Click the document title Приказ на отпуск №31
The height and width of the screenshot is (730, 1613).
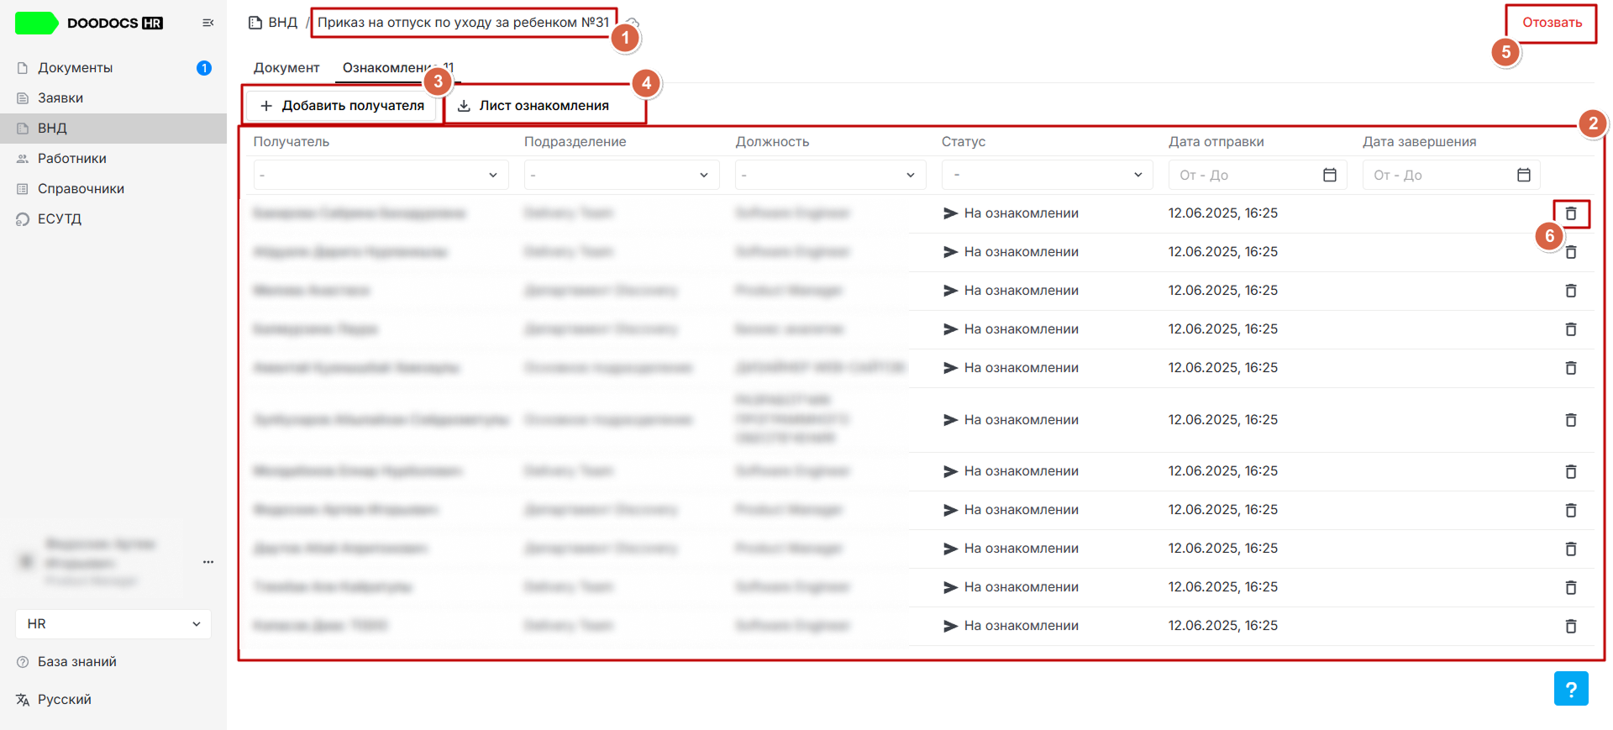point(464,23)
